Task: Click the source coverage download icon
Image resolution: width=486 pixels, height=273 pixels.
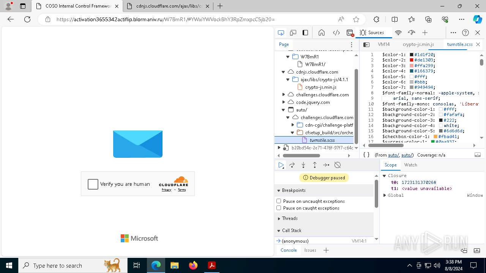Action: (478, 155)
